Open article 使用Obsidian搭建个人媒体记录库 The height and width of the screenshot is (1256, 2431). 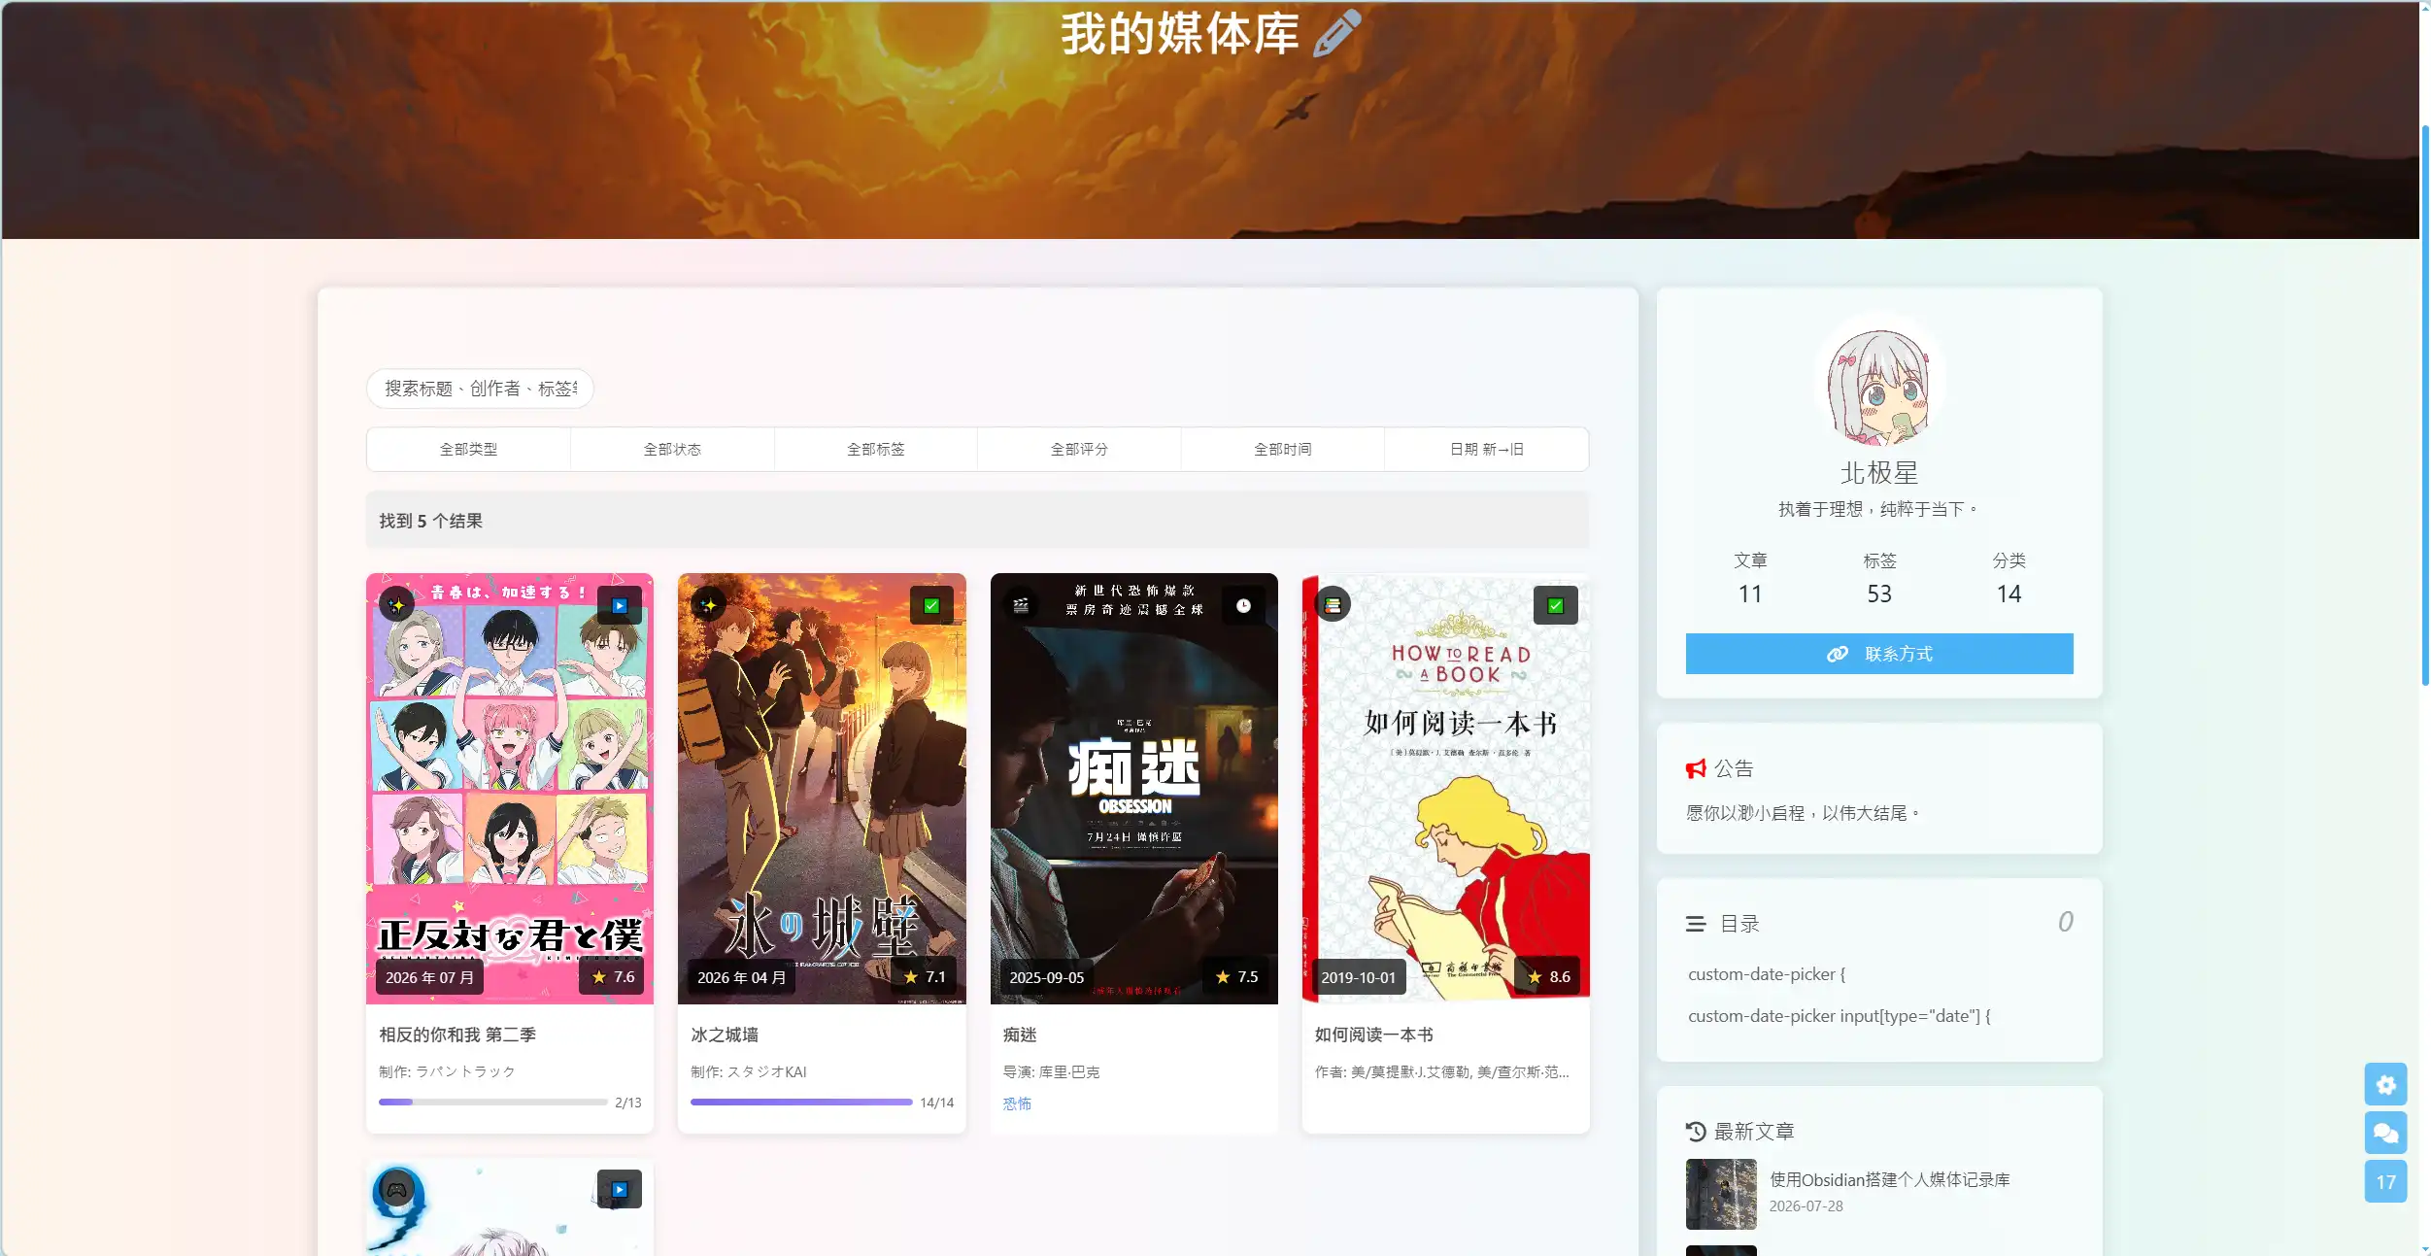click(x=1890, y=1179)
